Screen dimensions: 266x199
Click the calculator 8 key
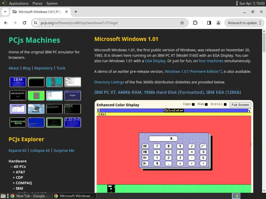click(x=168, y=146)
